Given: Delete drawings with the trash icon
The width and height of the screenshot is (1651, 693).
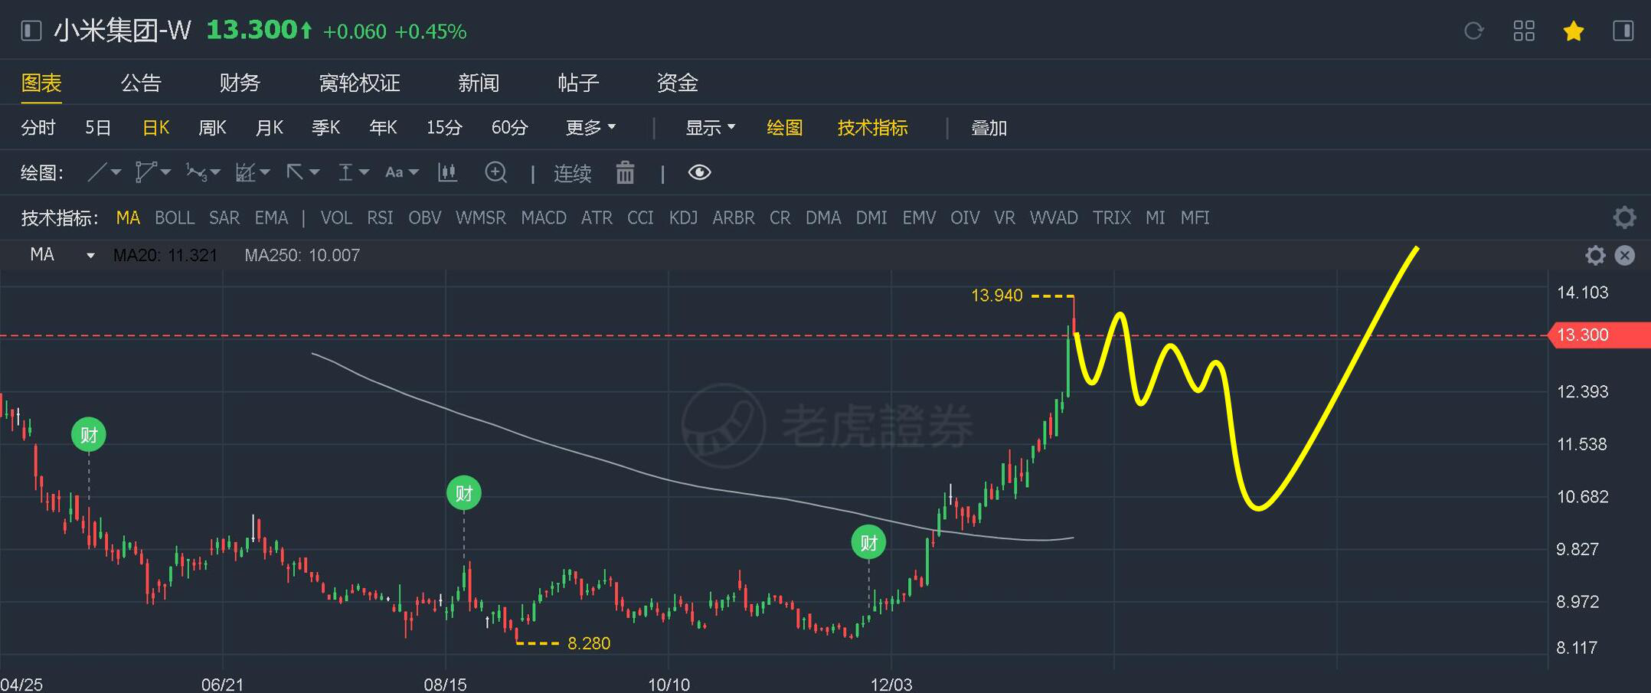Looking at the screenshot, I should 625,172.
